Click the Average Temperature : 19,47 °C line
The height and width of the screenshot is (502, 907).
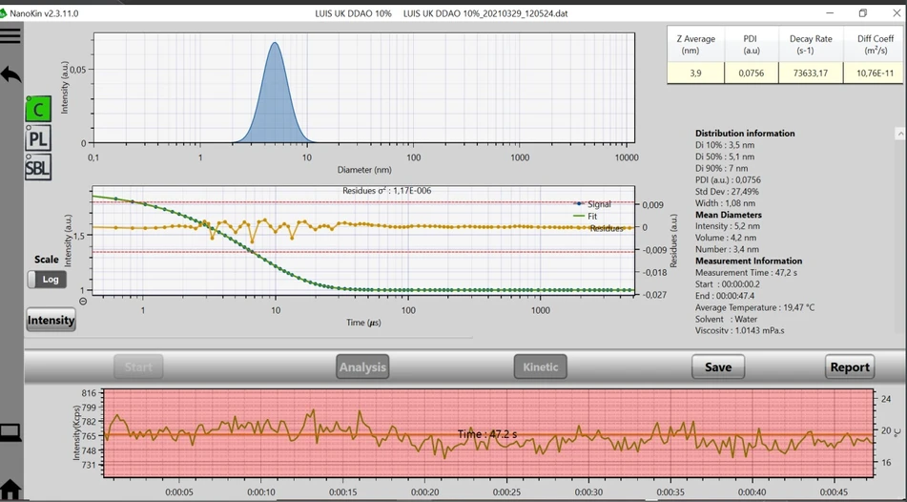click(754, 307)
